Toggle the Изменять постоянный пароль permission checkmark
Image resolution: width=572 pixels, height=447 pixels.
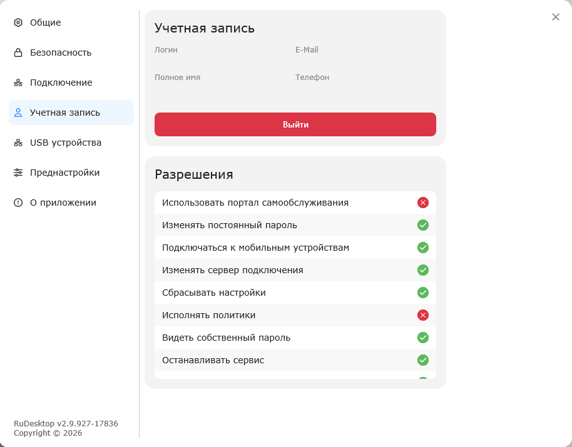point(423,225)
